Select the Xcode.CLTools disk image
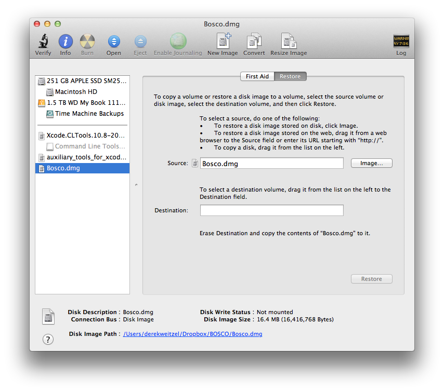 82,136
